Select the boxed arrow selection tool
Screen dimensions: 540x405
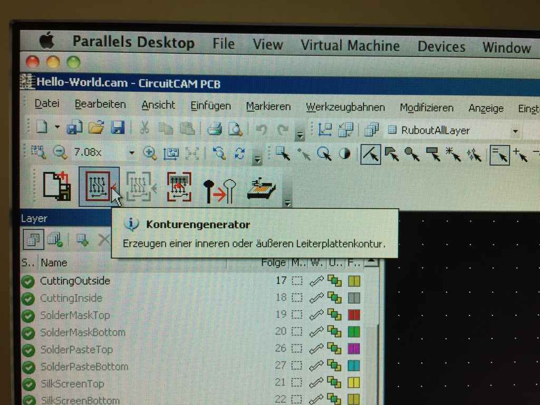point(371,155)
